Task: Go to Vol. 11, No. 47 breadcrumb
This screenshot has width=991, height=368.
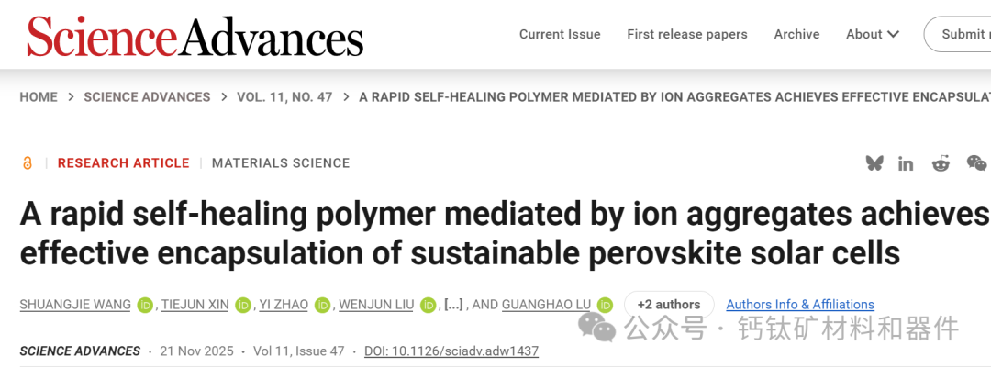Action: [284, 97]
